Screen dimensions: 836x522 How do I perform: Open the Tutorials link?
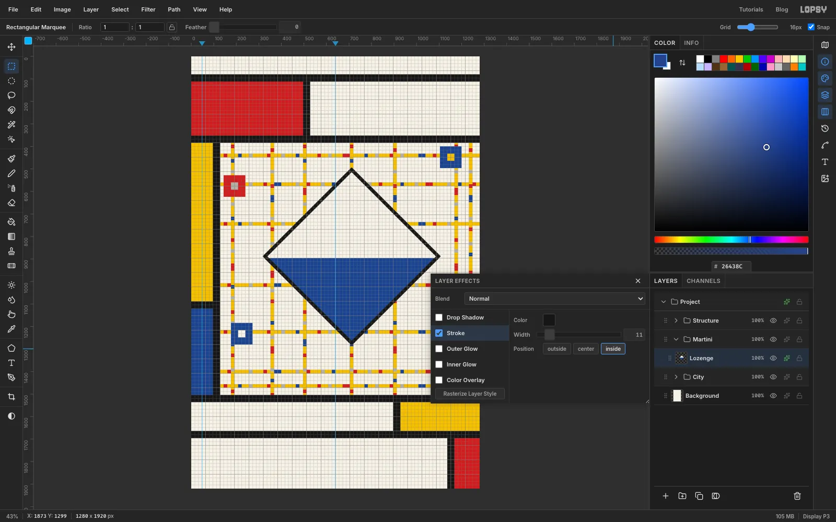coord(751,9)
